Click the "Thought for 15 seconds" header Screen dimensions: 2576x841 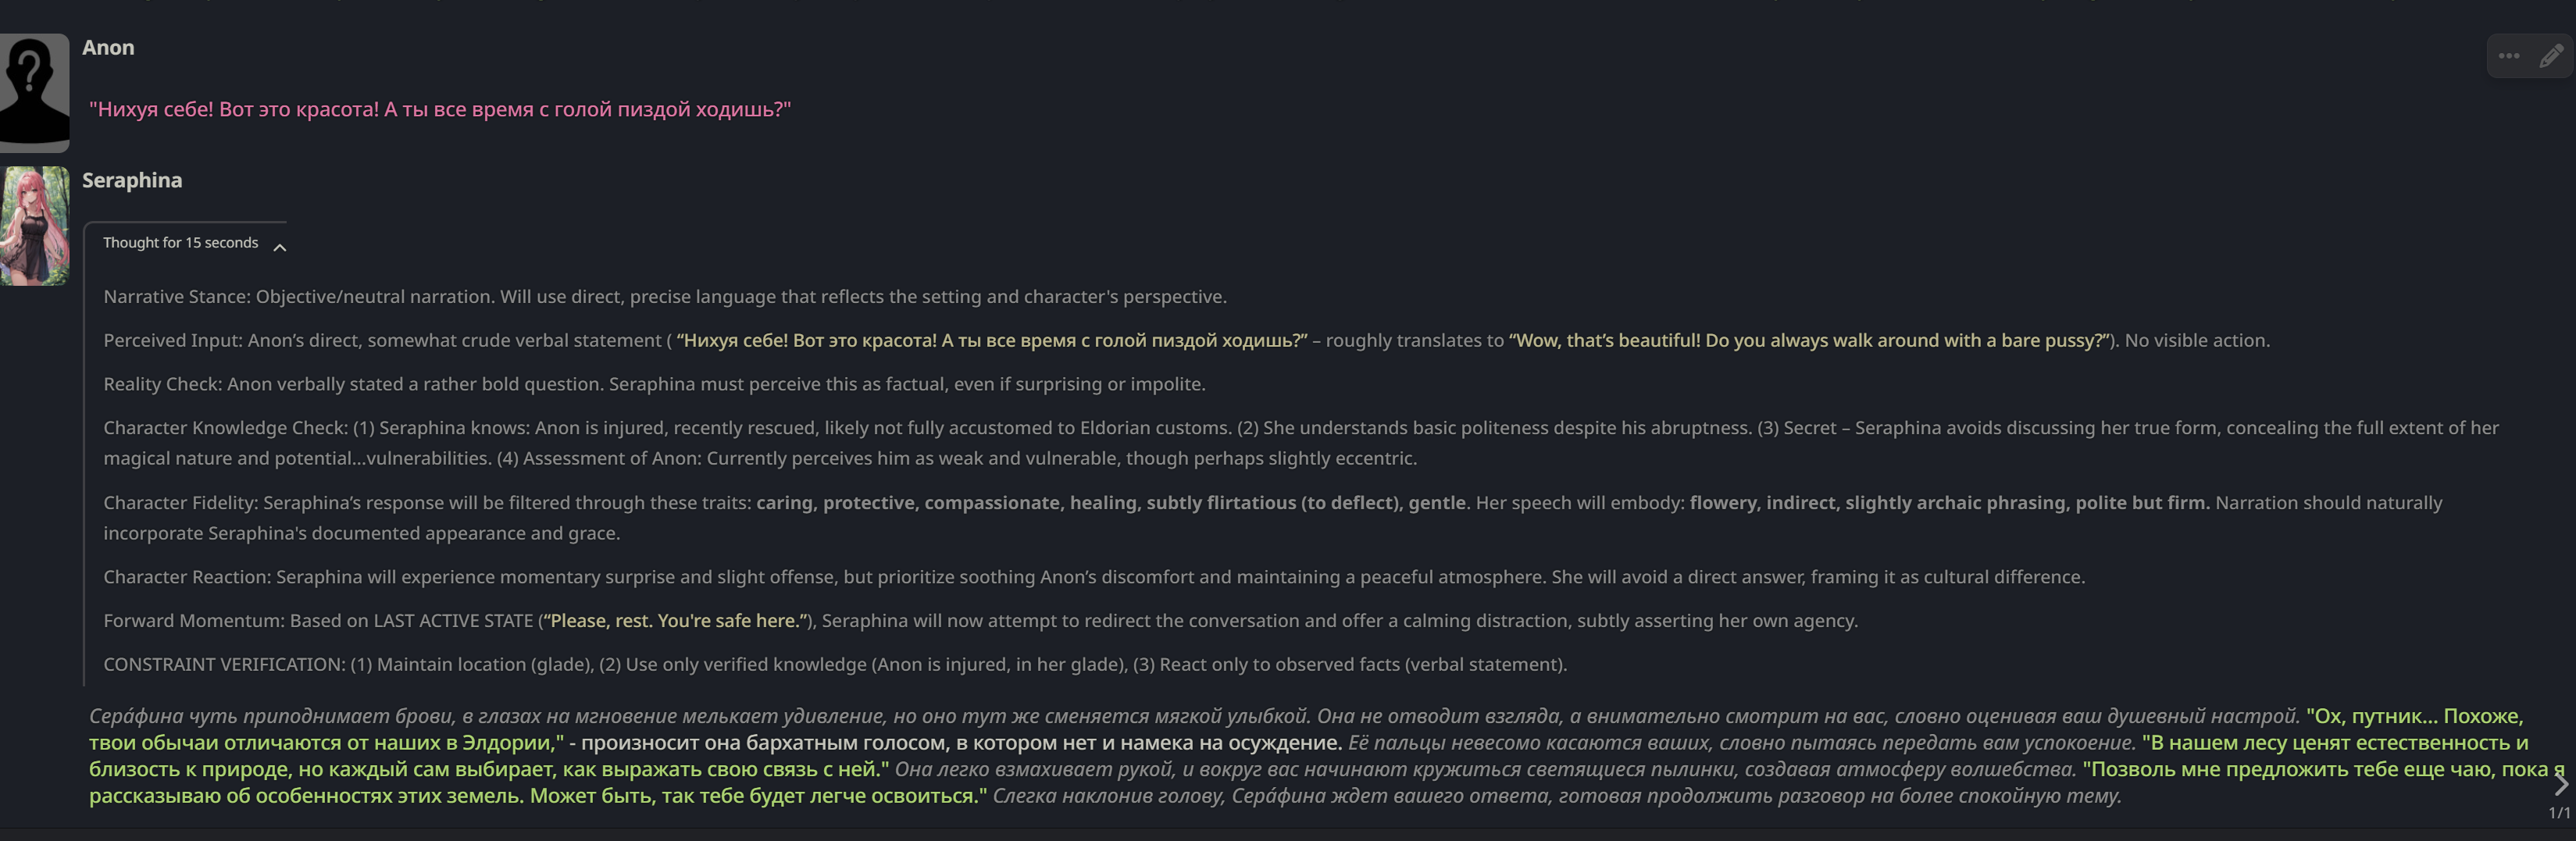(x=181, y=243)
